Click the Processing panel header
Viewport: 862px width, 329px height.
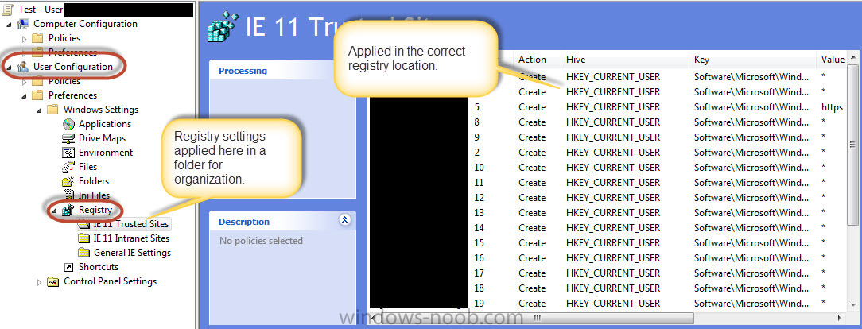(282, 71)
